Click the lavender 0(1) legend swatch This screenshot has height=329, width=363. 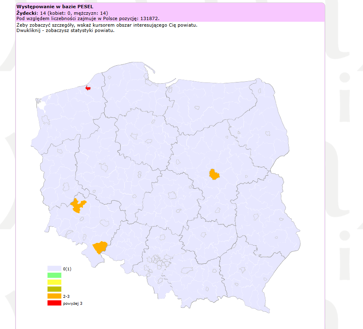point(54,268)
